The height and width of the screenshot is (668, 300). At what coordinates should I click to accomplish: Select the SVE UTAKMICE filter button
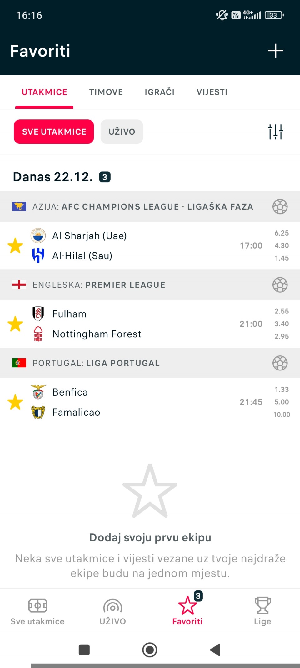[x=54, y=132]
